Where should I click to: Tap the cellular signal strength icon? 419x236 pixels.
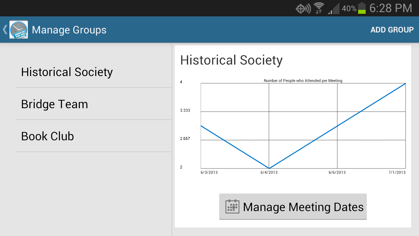(x=334, y=9)
